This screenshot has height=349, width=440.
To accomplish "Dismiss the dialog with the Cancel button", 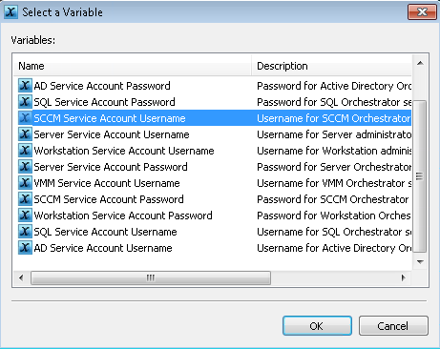I will (393, 326).
